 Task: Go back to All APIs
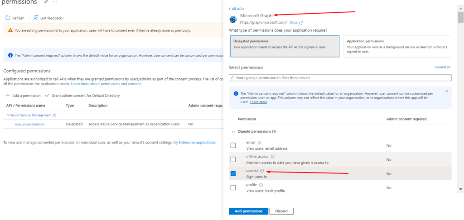tap(237, 9)
